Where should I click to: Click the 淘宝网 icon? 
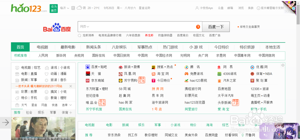pos(153,74)
